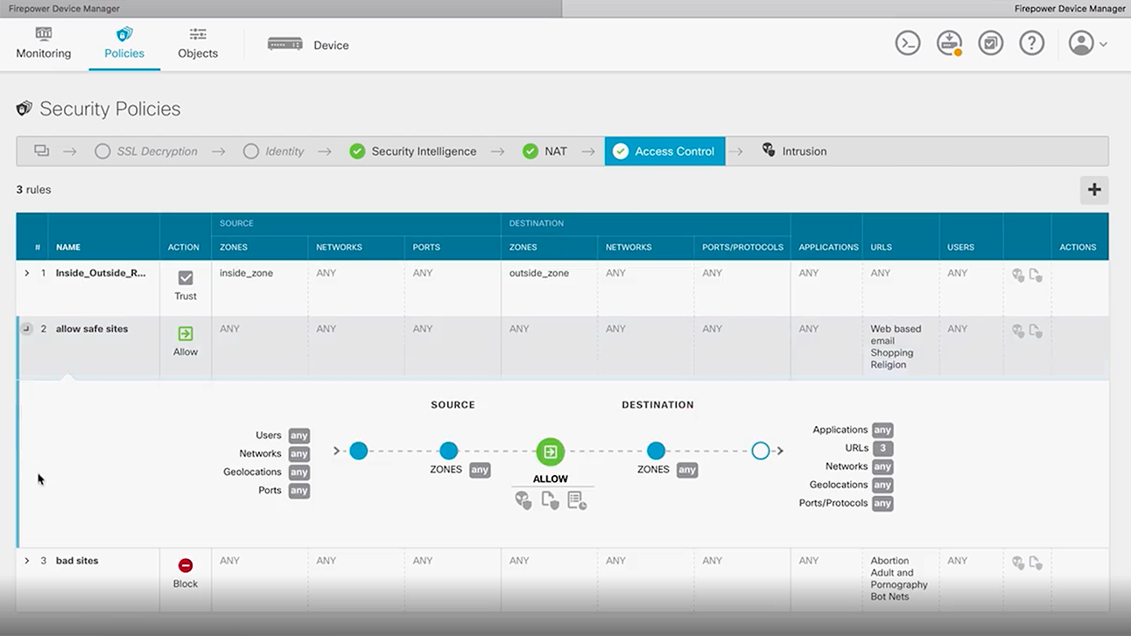Screen dimensions: 1131x636
Task: Open logging settings icon in expanded rule details
Action: [x=577, y=500]
